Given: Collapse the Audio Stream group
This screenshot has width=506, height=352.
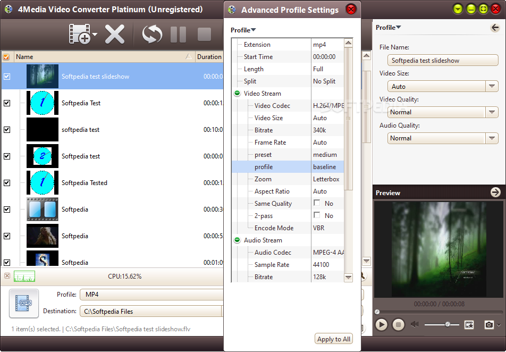Looking at the screenshot, I should [237, 240].
